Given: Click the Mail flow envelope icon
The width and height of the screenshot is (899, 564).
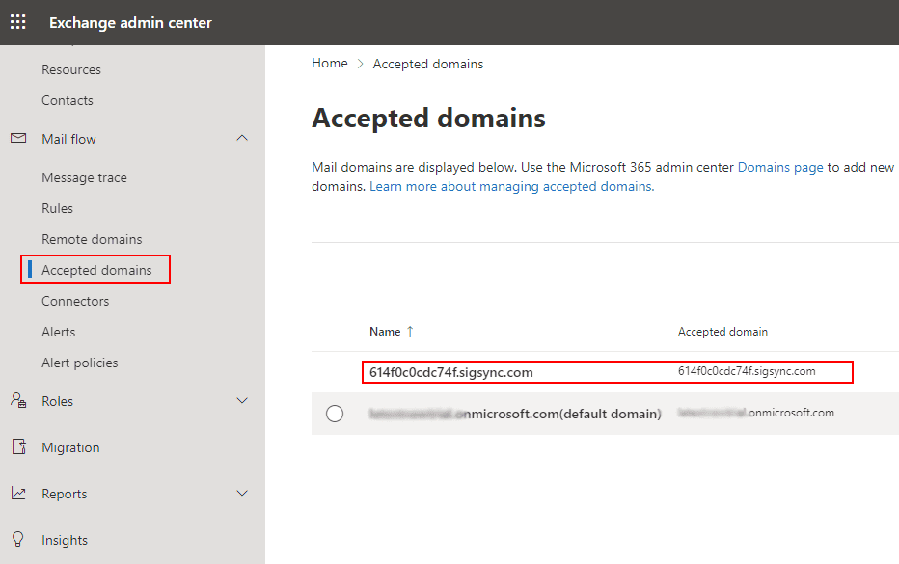Looking at the screenshot, I should pyautogui.click(x=18, y=139).
